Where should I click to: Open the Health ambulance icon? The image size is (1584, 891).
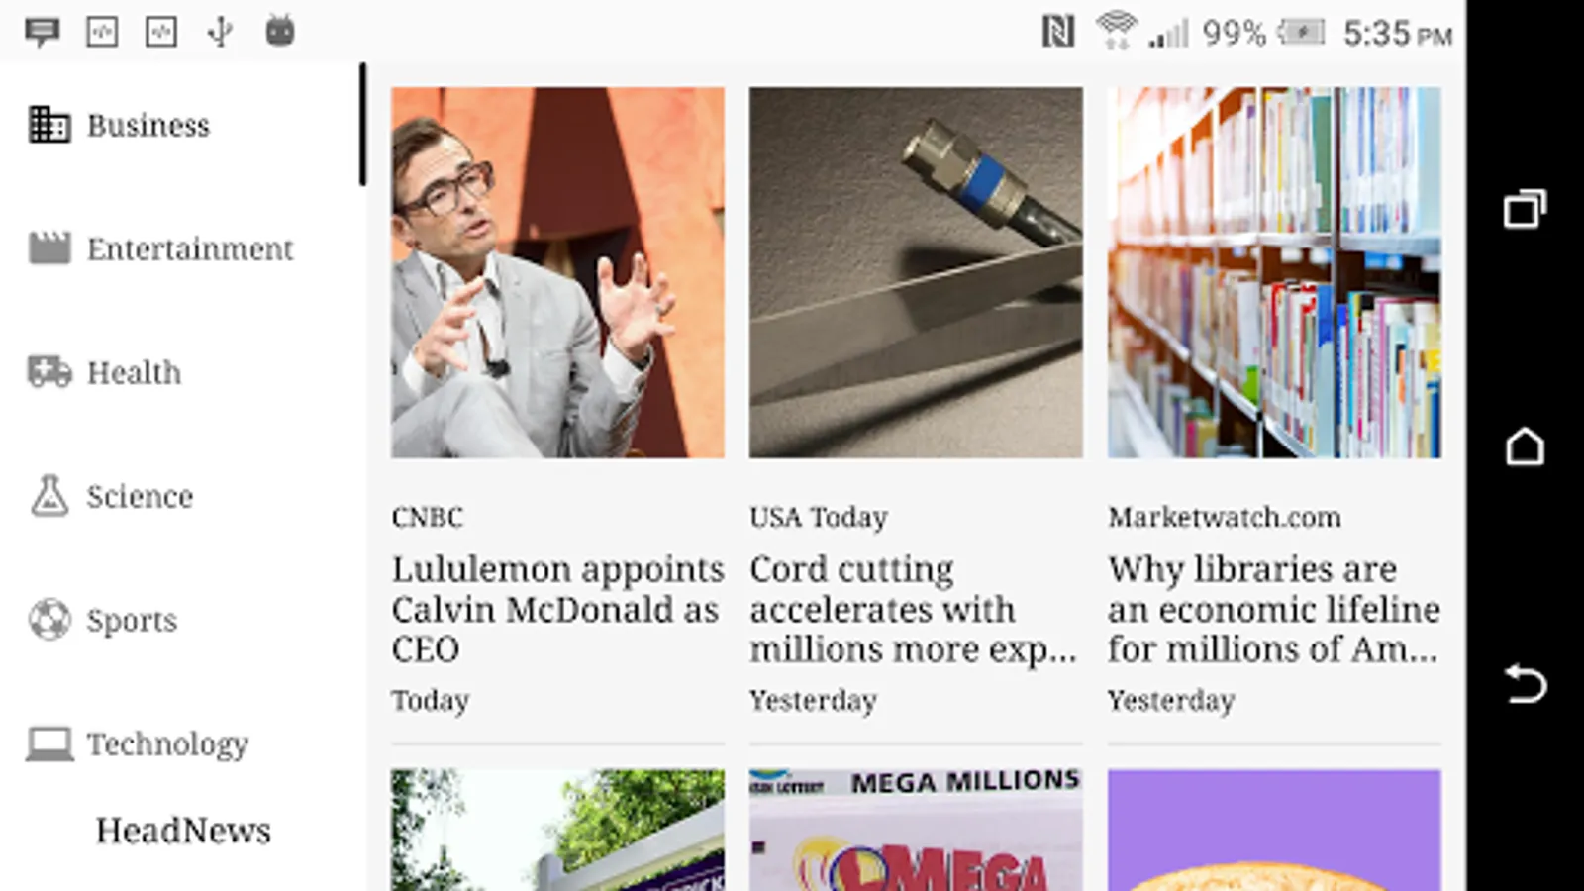coord(49,371)
